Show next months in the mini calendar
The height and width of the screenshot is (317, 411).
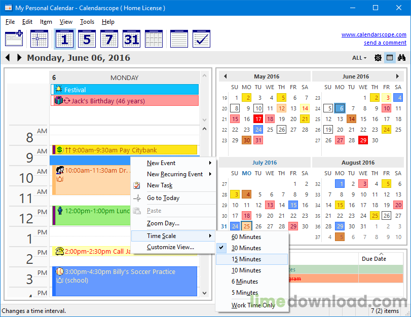pyautogui.click(x=397, y=76)
